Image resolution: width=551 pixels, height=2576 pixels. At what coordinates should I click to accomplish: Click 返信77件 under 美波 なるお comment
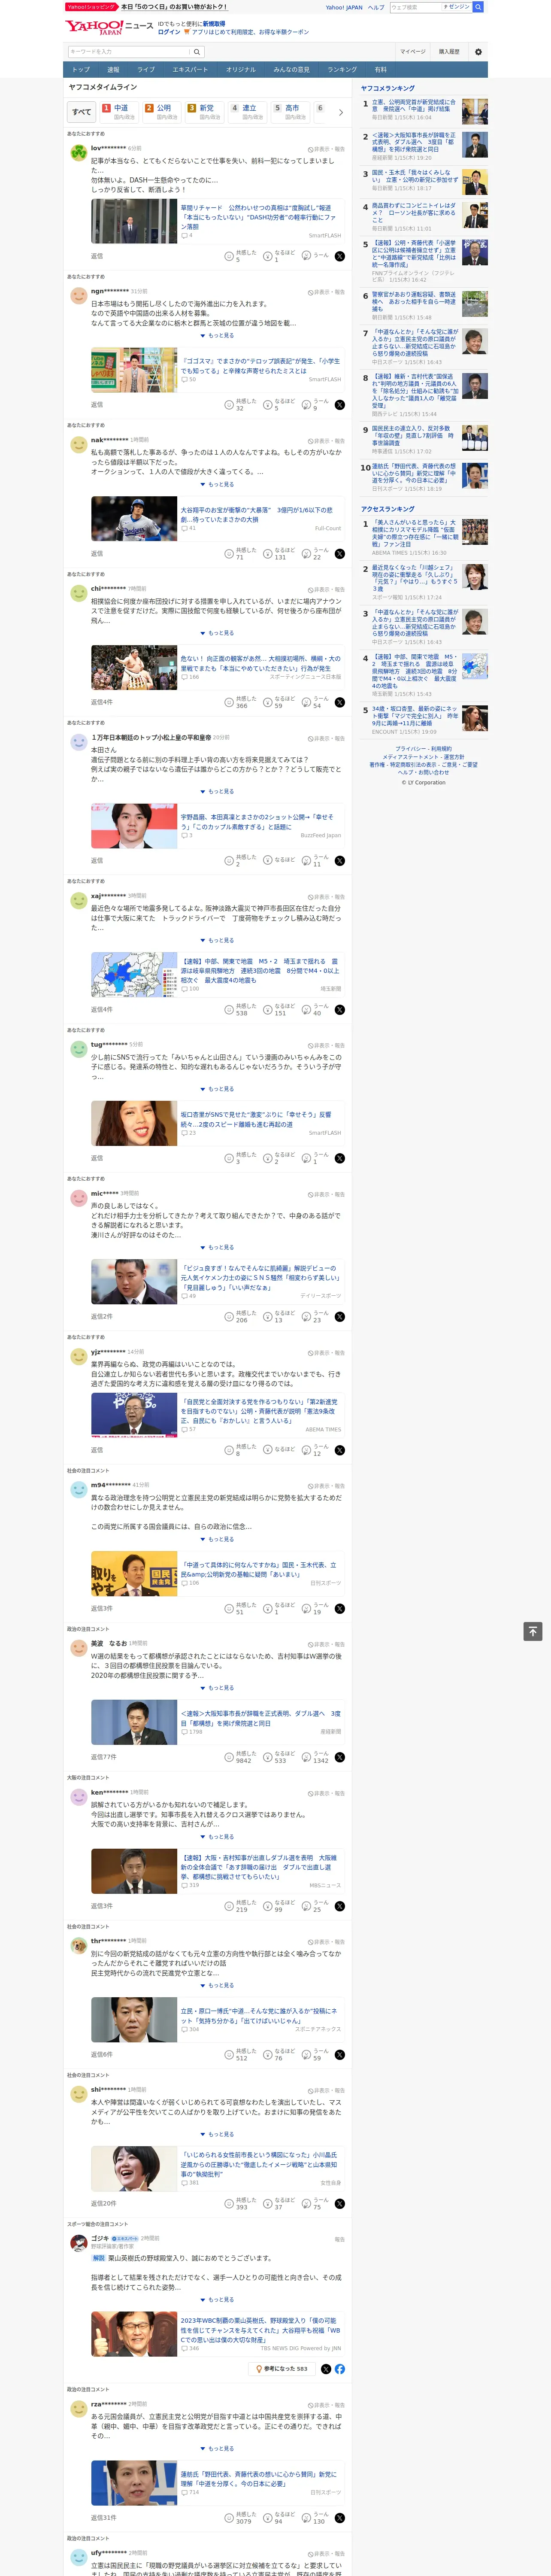[104, 1757]
